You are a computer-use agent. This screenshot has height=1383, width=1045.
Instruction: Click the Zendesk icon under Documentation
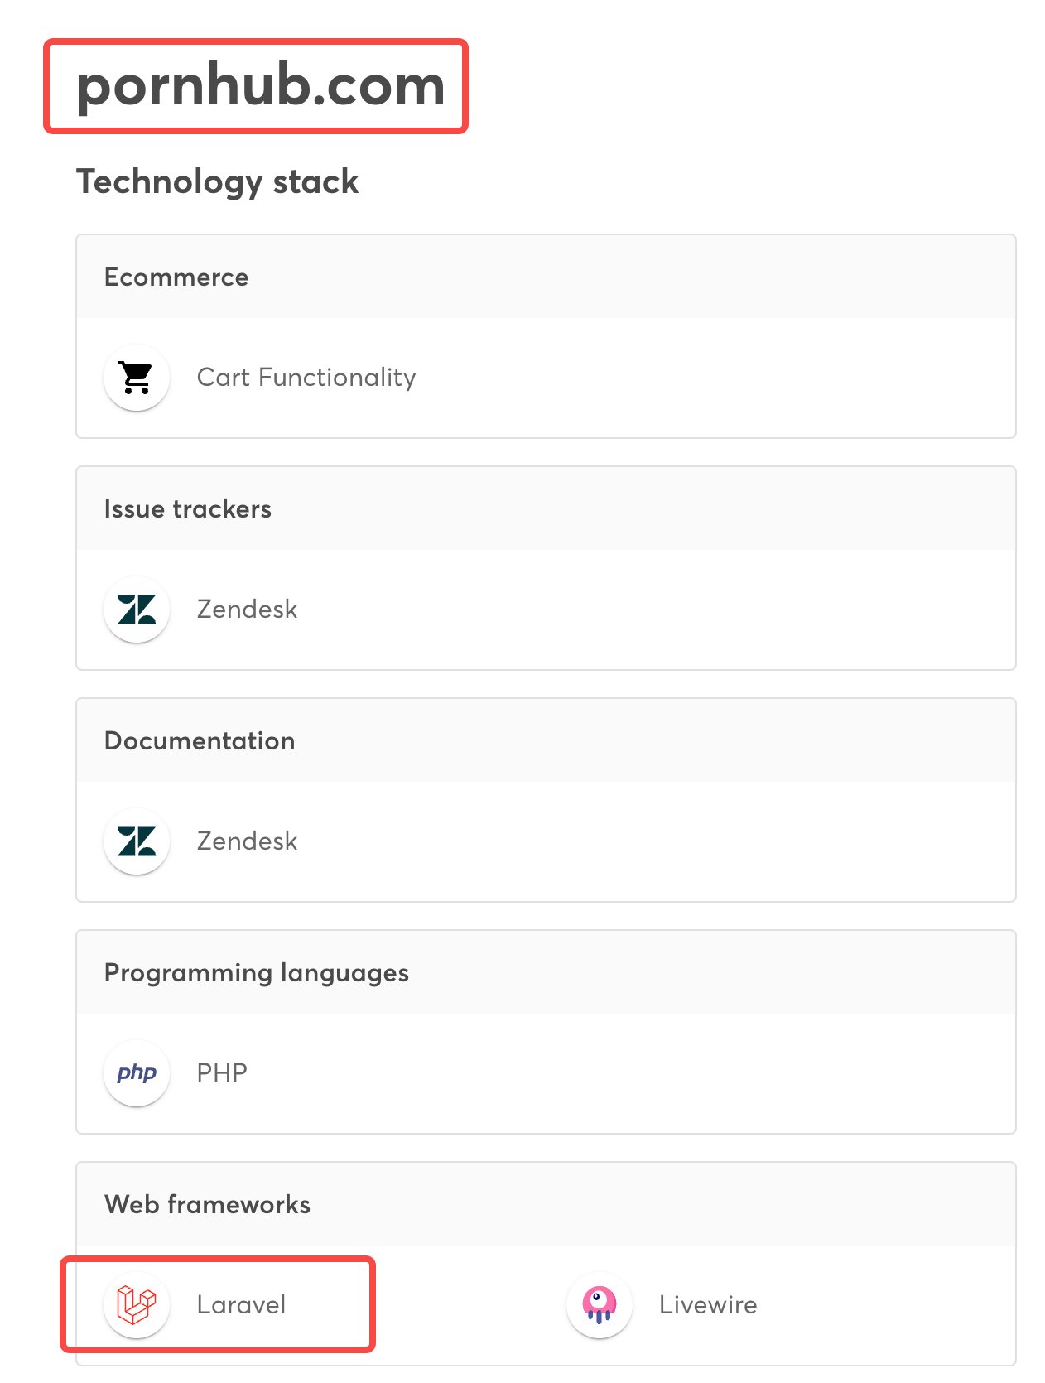point(137,841)
